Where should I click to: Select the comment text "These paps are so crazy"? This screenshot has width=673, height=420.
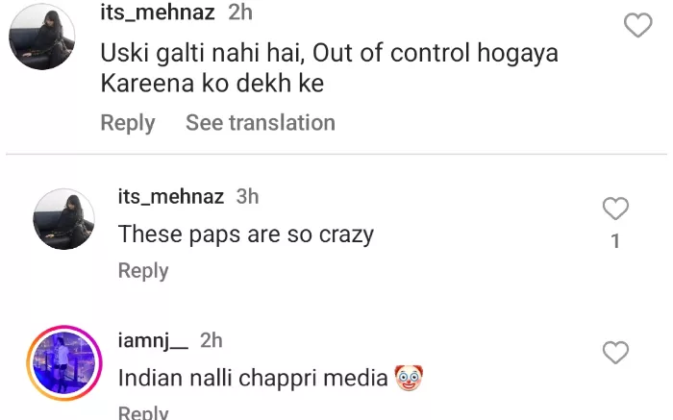click(245, 234)
